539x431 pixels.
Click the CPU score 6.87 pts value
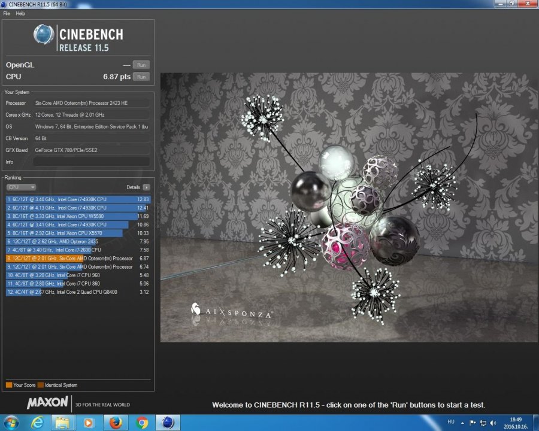click(x=117, y=77)
